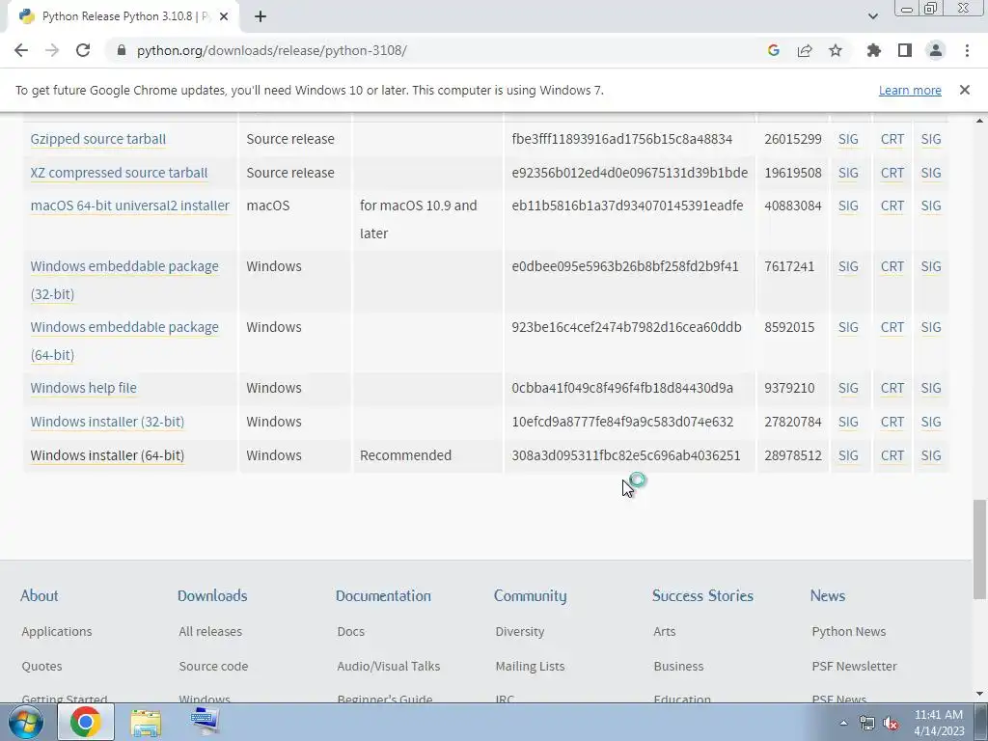Open the About footer heading
This screenshot has height=741, width=988.
coord(39,596)
